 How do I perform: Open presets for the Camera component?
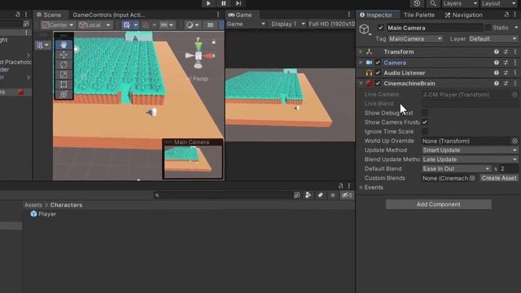(506, 63)
